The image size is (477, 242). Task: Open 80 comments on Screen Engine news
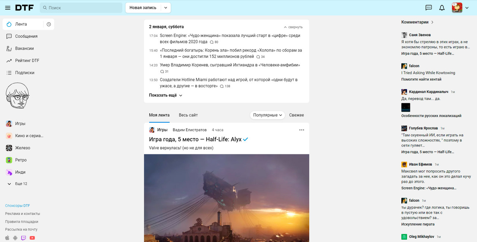[x=214, y=42]
